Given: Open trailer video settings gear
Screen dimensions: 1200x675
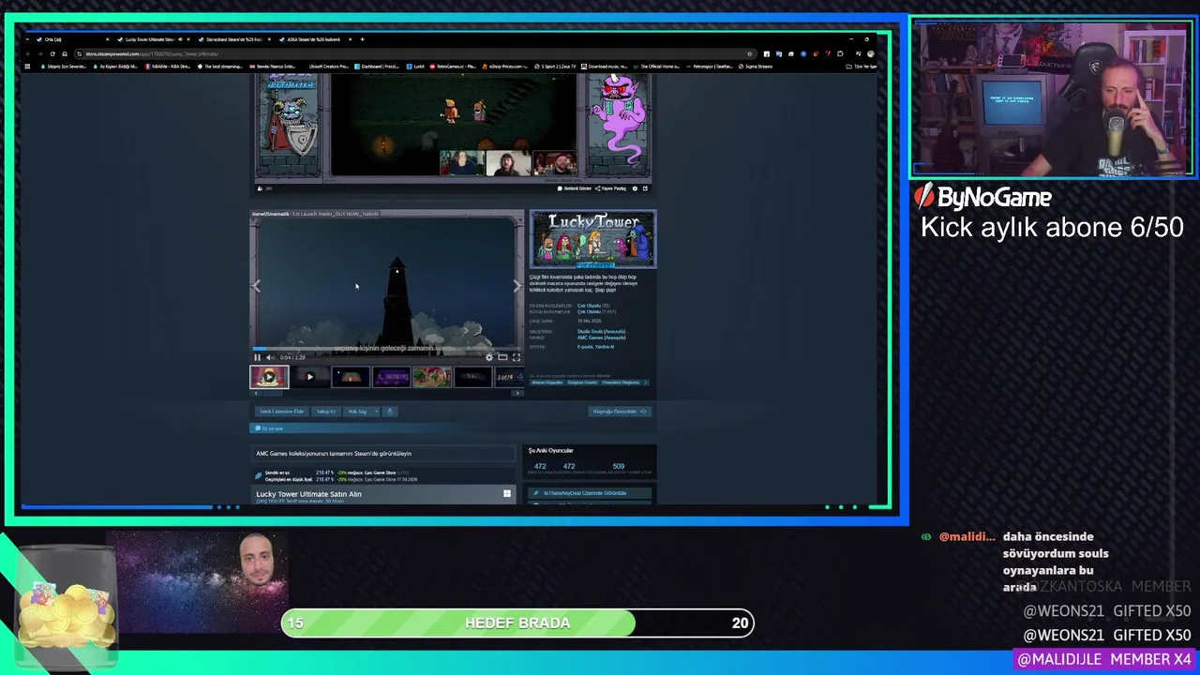Looking at the screenshot, I should coord(488,357).
